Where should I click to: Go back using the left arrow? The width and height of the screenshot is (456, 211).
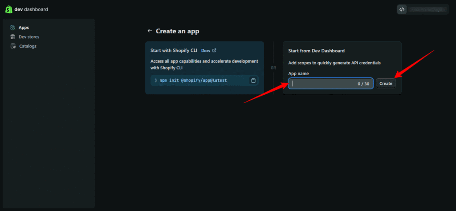tap(150, 31)
